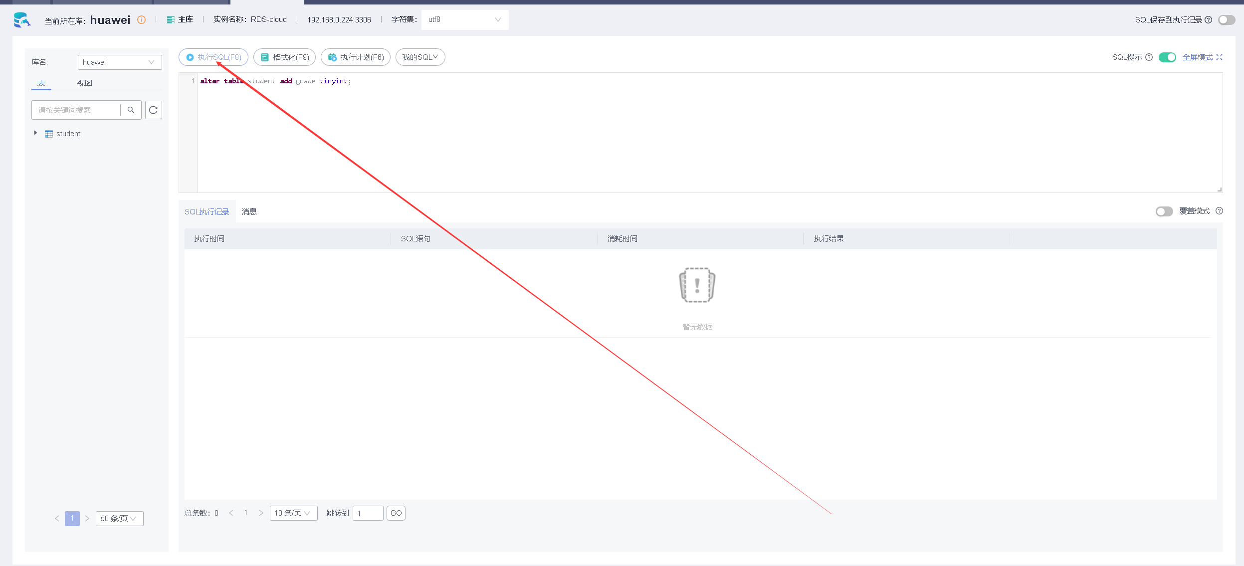Toggle SQL保存到执行记录 switch
Viewport: 1244px width, 566px height.
pos(1226,20)
